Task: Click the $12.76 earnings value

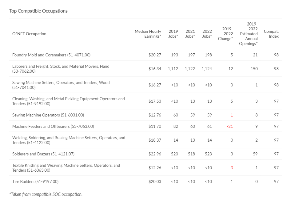Action: (155, 115)
